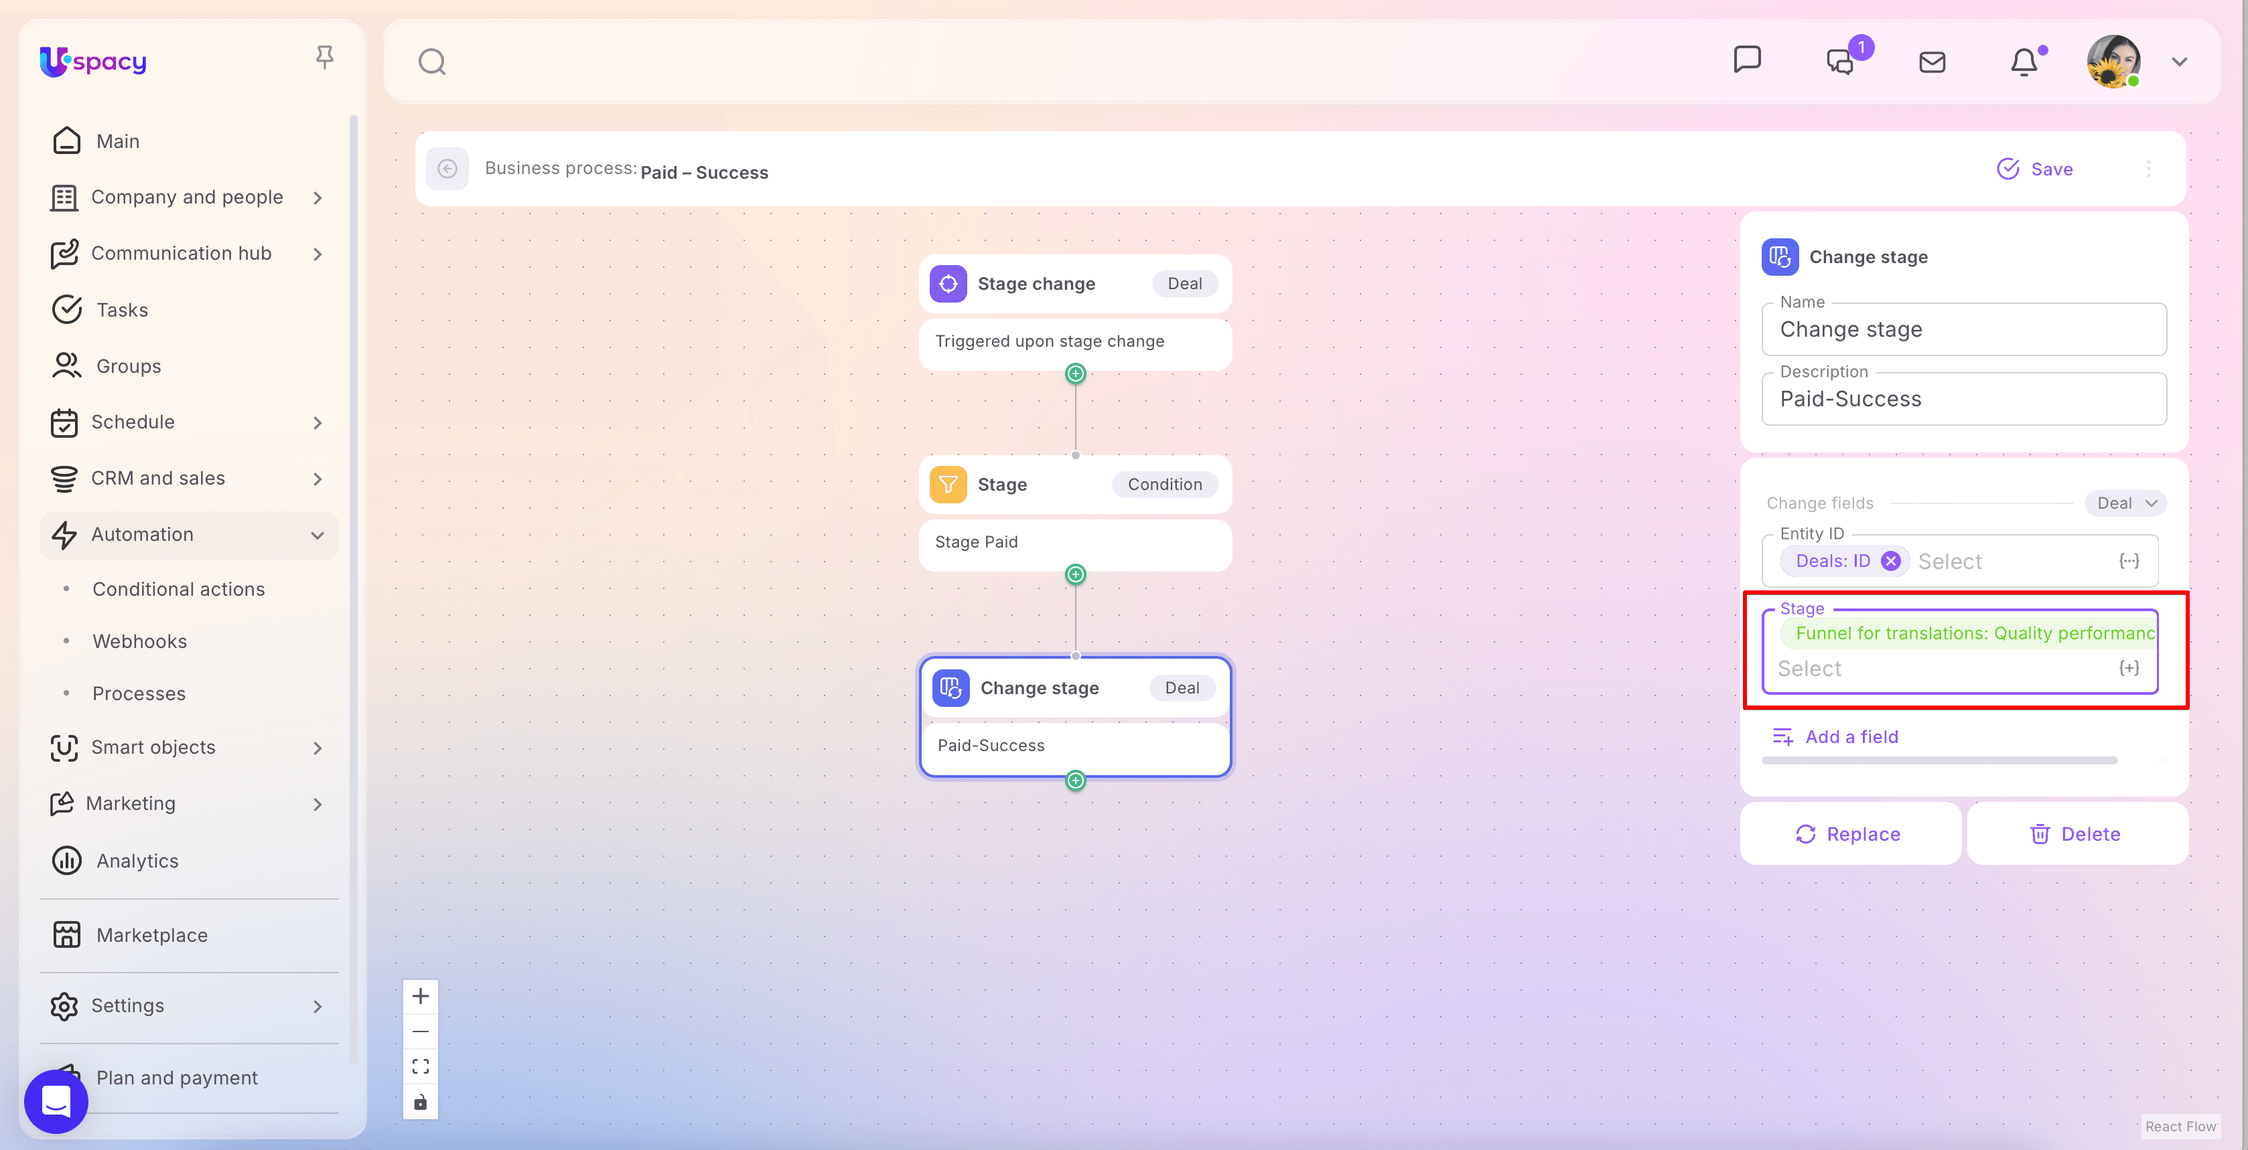This screenshot has height=1150, width=2248.
Task: Go to Processes menu item
Action: [139, 693]
